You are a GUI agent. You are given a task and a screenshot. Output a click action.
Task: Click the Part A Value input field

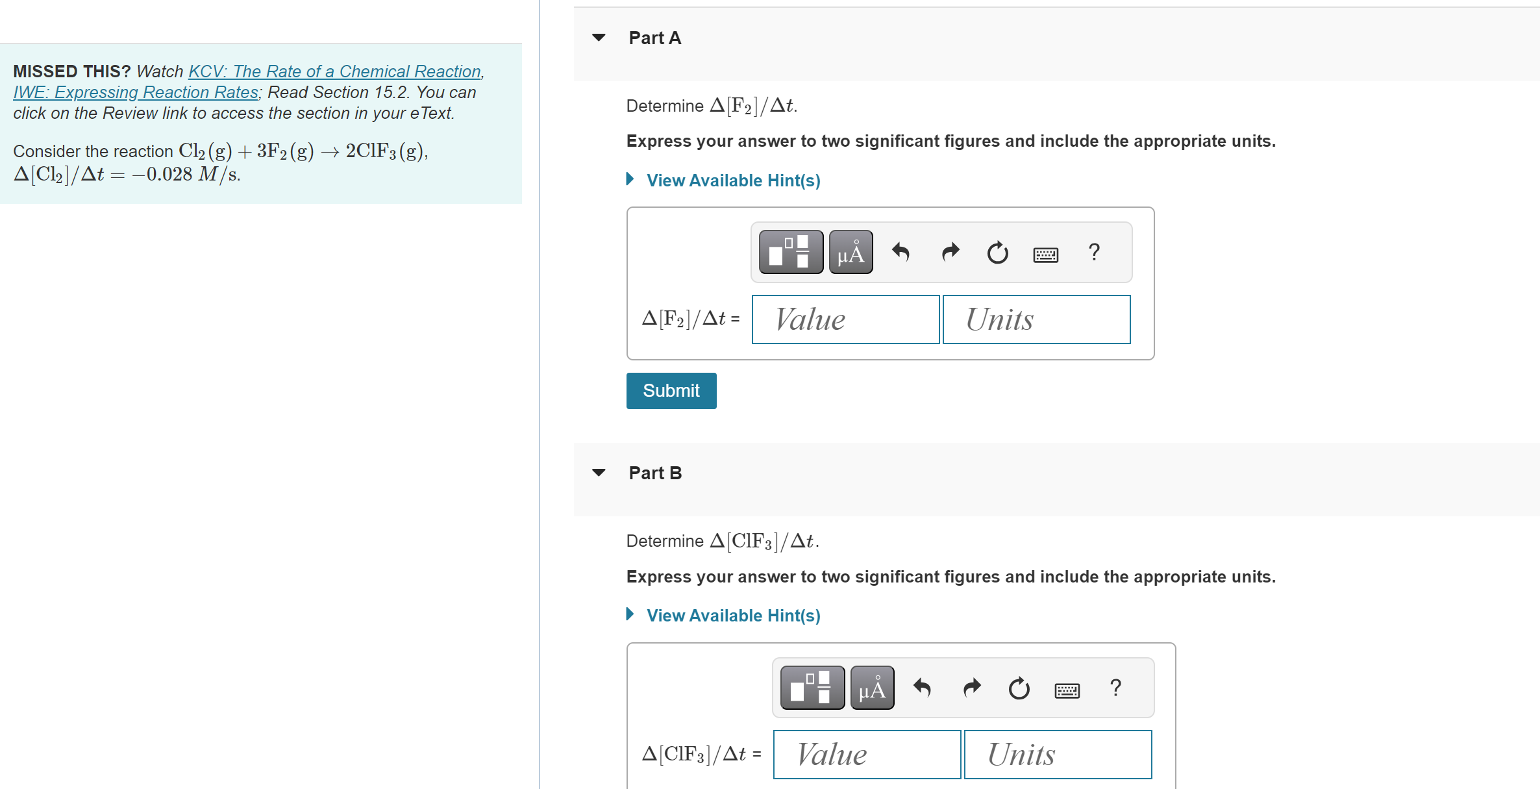click(x=845, y=319)
